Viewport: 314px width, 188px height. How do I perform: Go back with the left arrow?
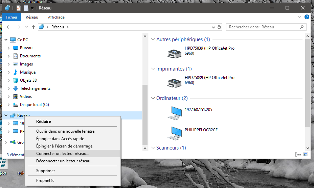coord(8,27)
